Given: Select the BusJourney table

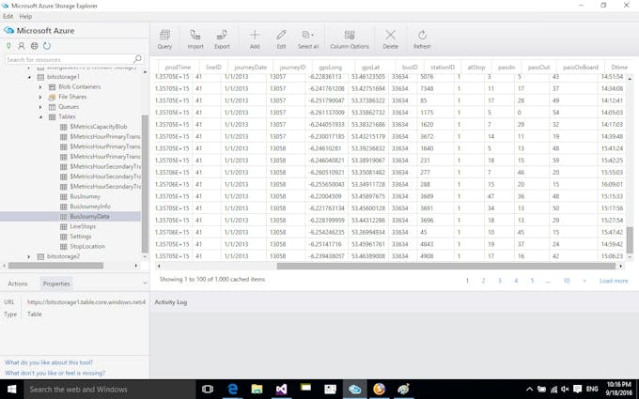Looking at the screenshot, I should click(x=85, y=196).
